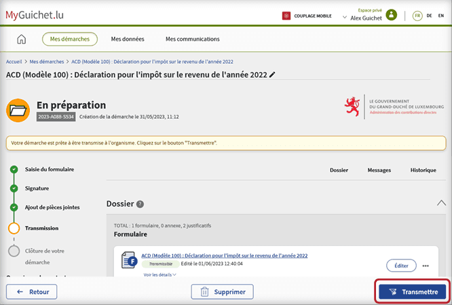Switch language to EN

click(x=442, y=16)
